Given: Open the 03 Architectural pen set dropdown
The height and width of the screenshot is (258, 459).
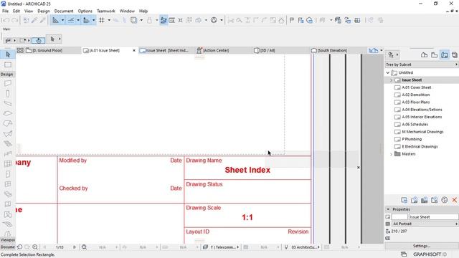Looking at the screenshot, I should coord(303,247).
